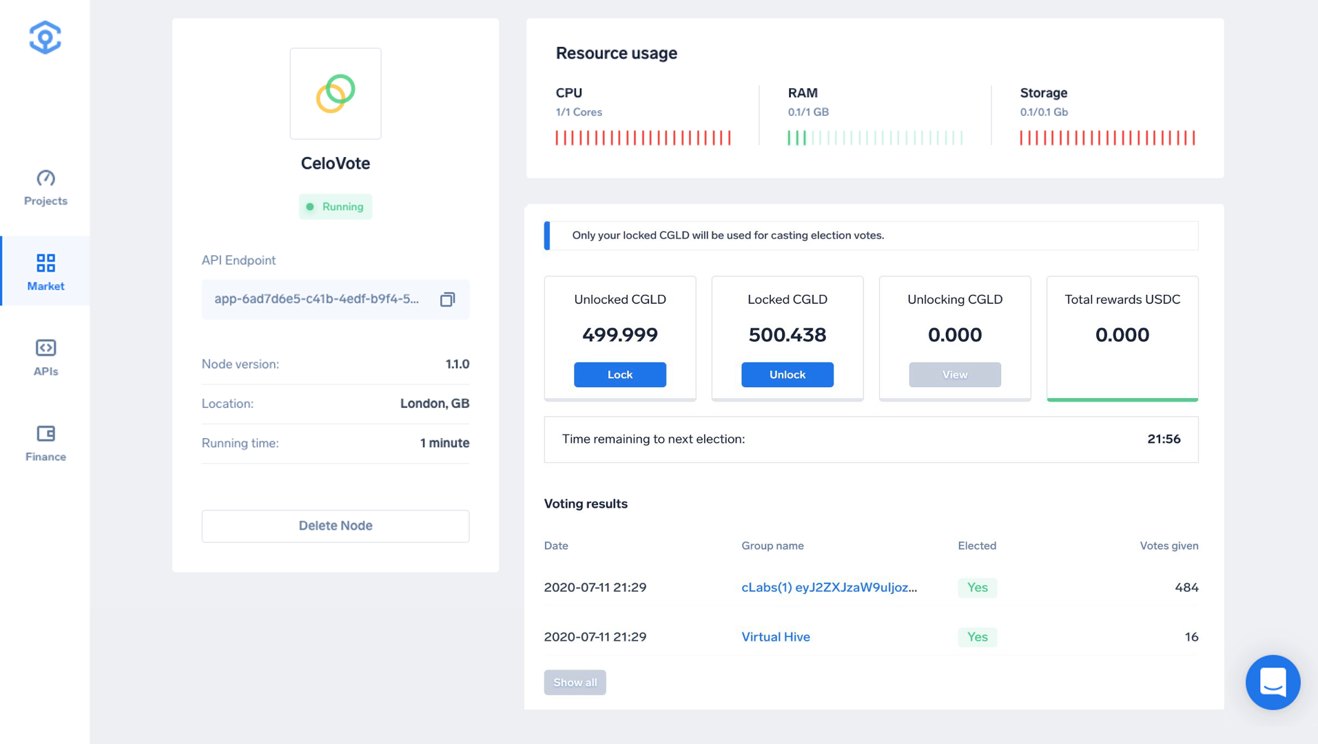The height and width of the screenshot is (744, 1318).
Task: Click the RAM usage bar
Action: pos(876,138)
